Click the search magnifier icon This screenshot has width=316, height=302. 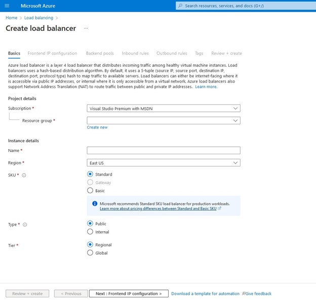pos(180,6)
